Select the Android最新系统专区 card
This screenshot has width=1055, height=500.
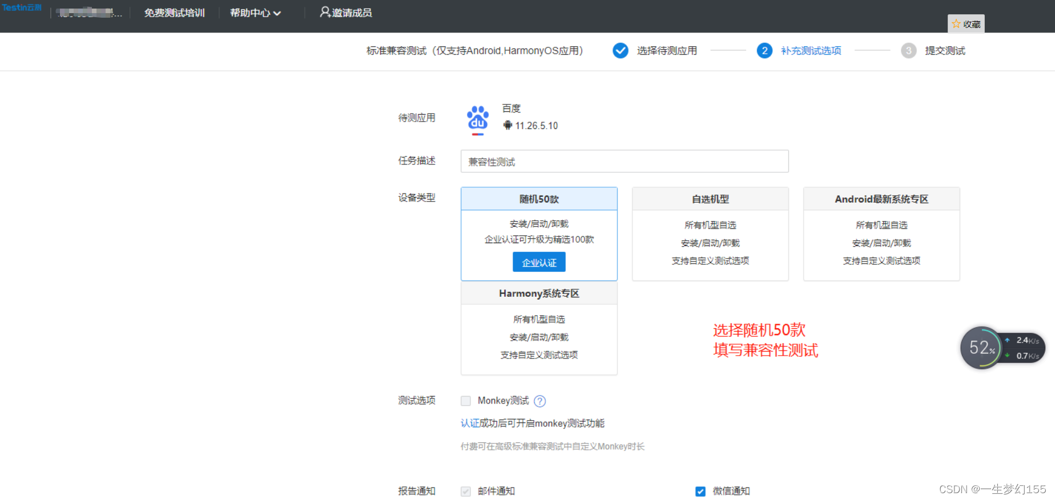point(881,234)
